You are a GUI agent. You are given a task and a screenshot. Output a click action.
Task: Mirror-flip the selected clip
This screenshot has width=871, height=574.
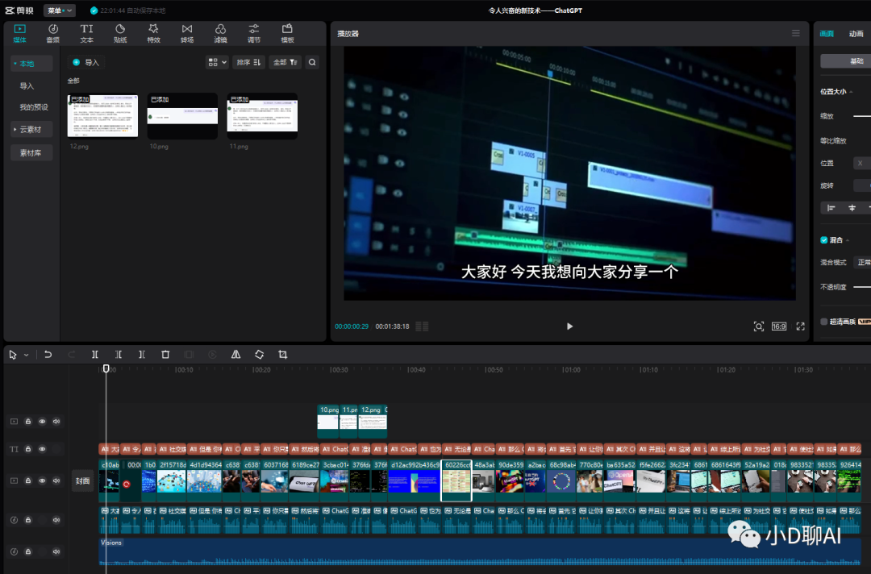(x=236, y=355)
